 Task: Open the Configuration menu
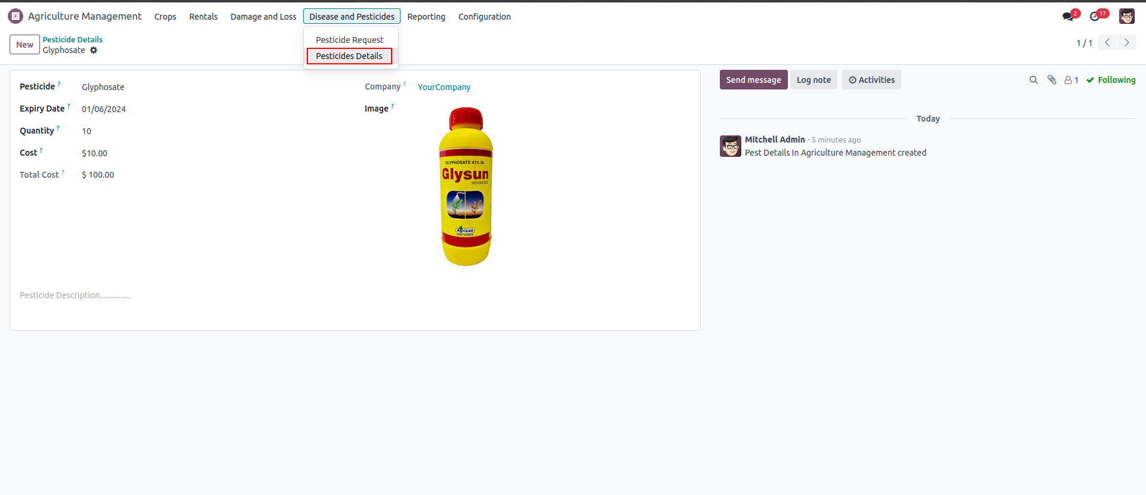pos(485,17)
